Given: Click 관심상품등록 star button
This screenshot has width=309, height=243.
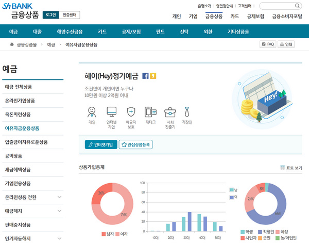Looking at the screenshot, I should (x=135, y=144).
